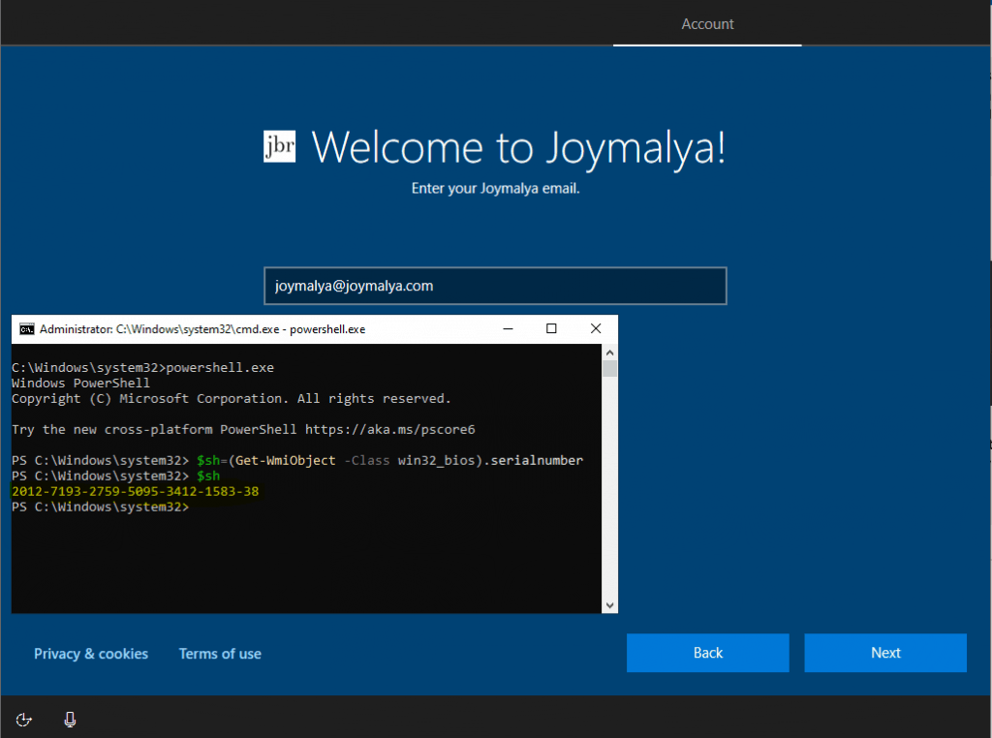
Task: Click the console scrollbar up arrow
Action: 610,353
